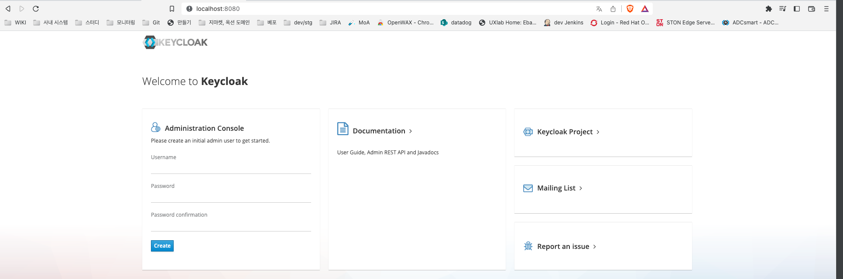The width and height of the screenshot is (843, 279).
Task: Open the datadog bookmark
Action: pos(456,23)
